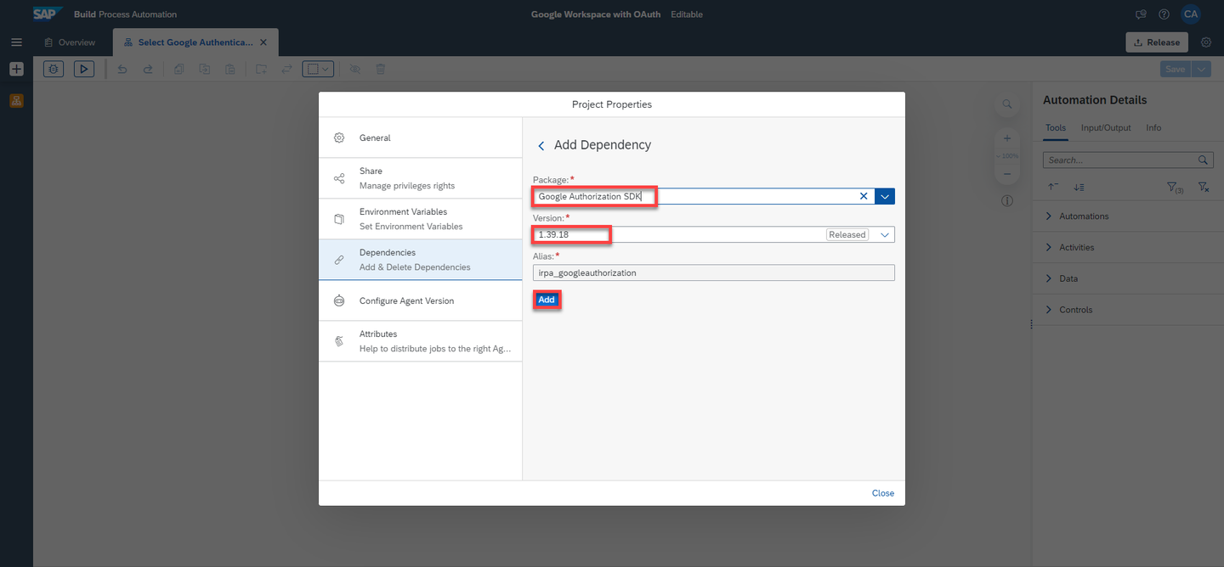Zoom out the canvas with minus
Screen dimensions: 1224x567
(1006, 174)
